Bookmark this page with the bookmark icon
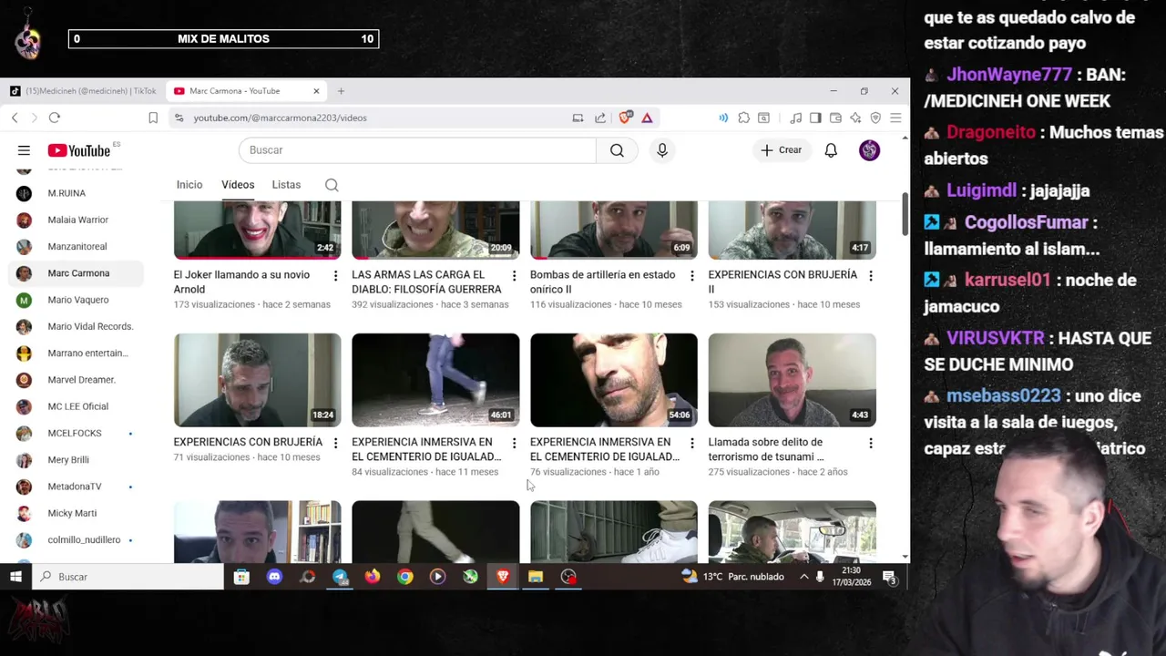This screenshot has width=1166, height=656. click(153, 118)
